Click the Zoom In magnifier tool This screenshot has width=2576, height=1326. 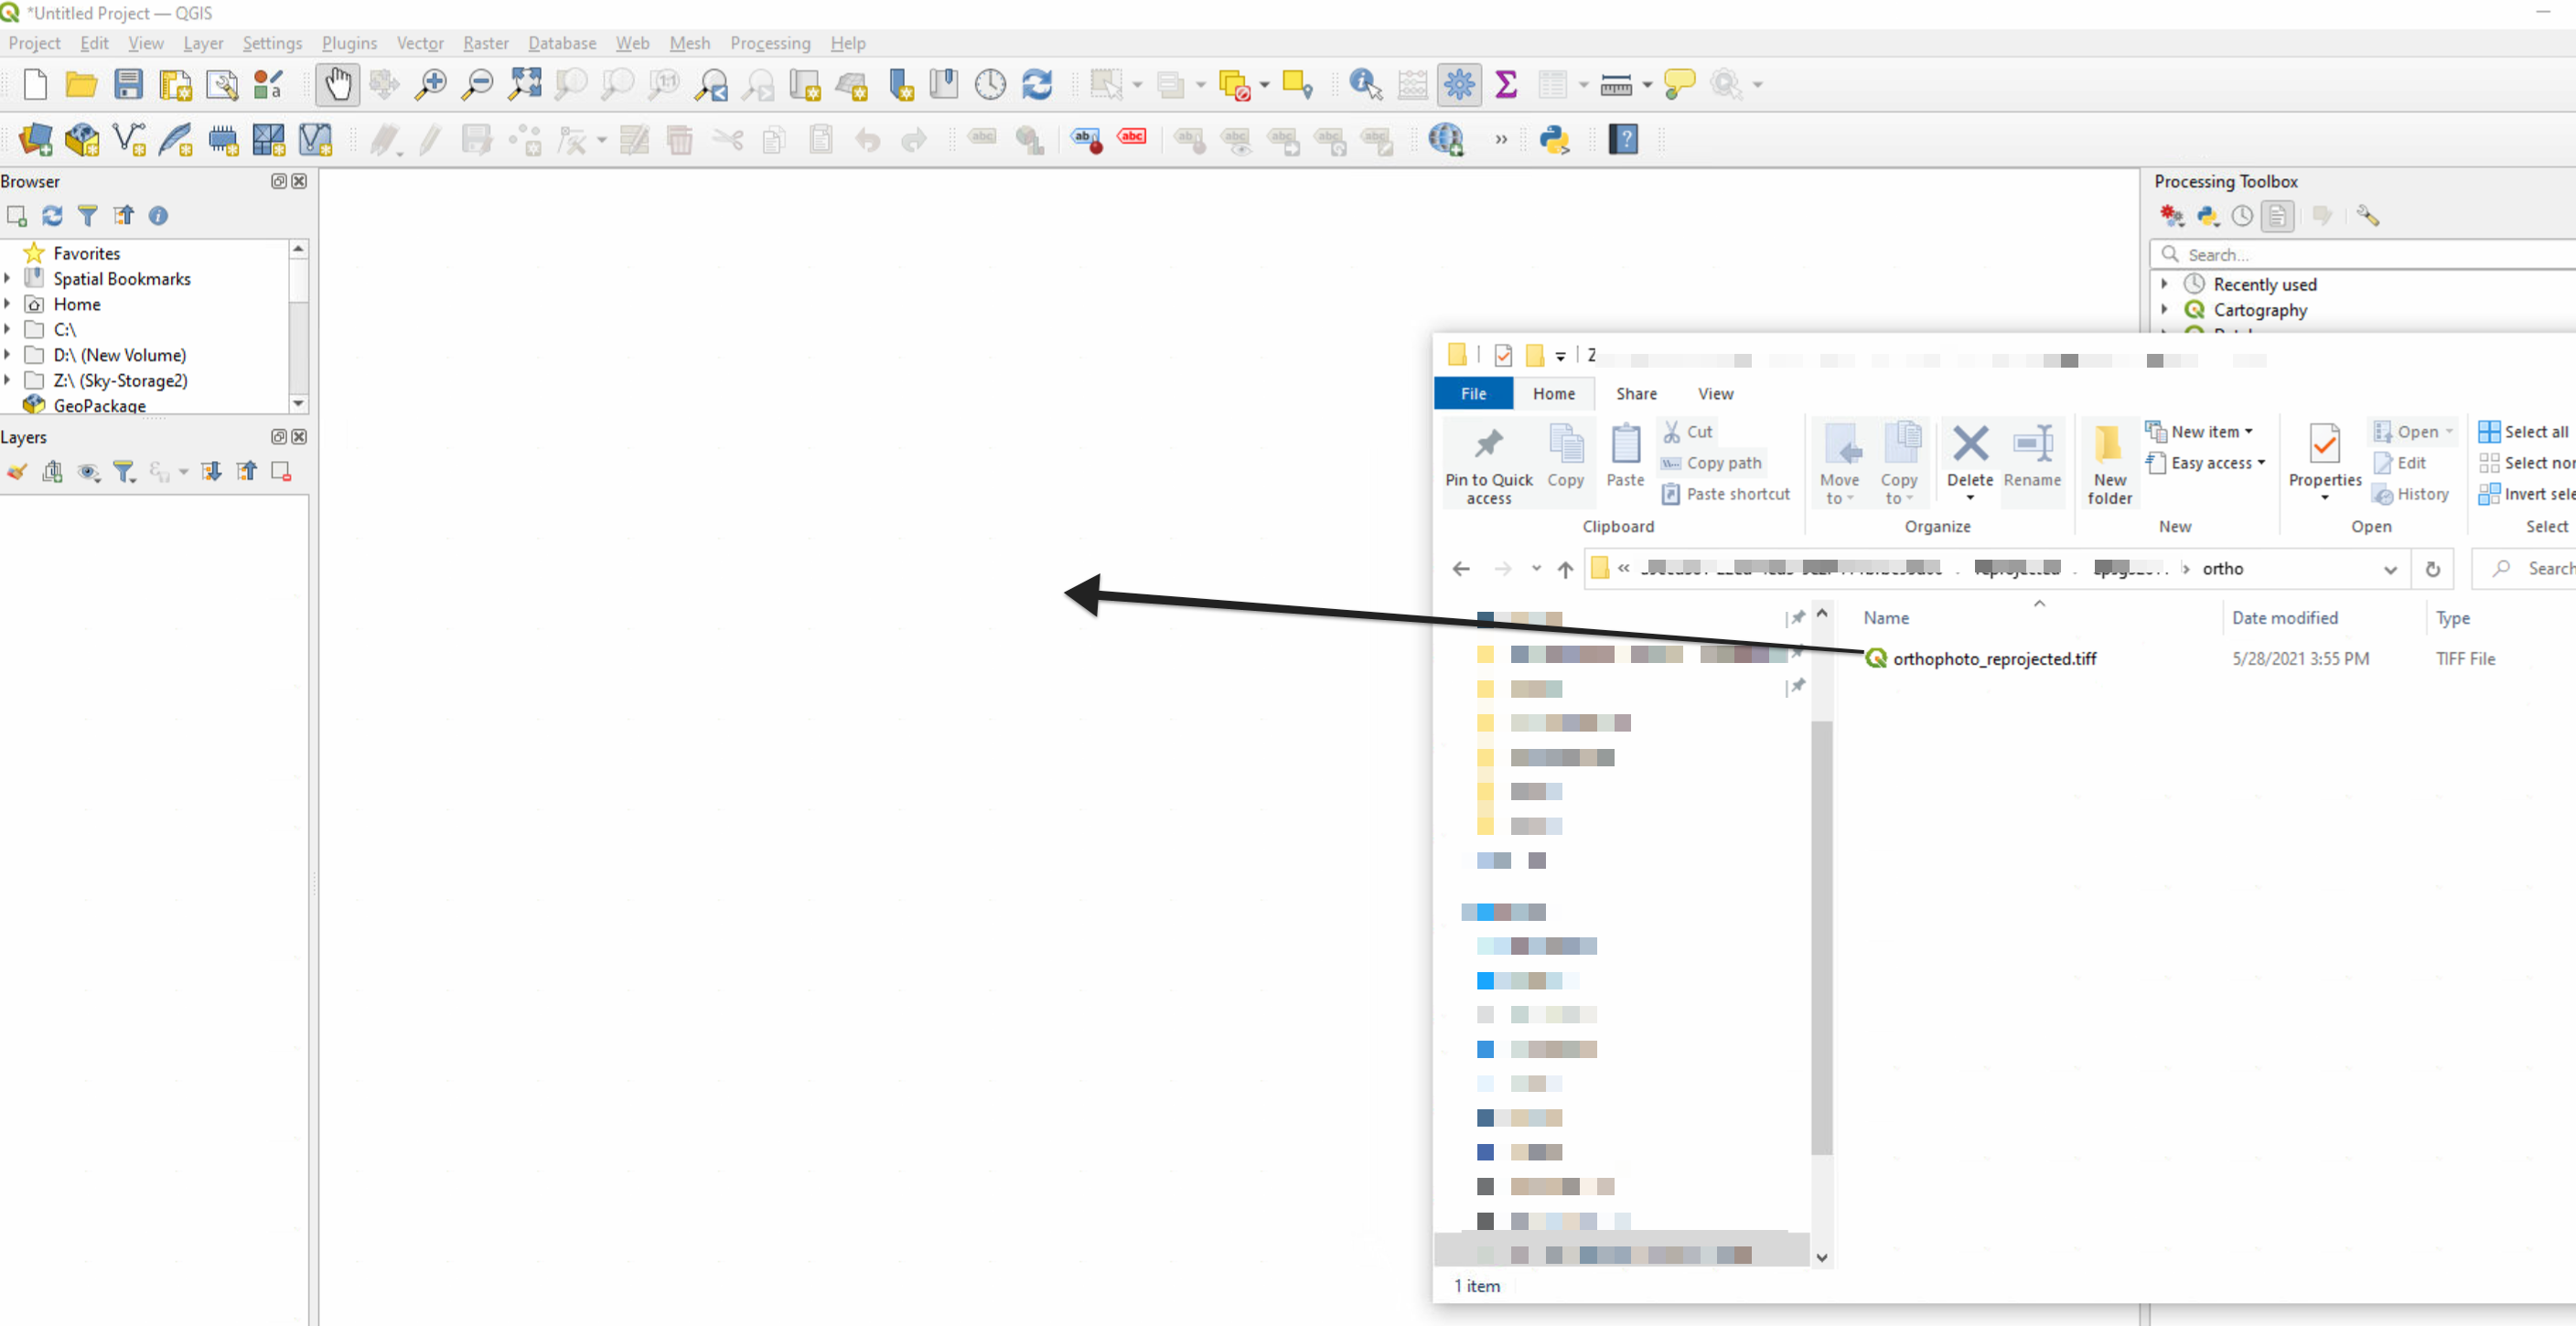[x=431, y=85]
